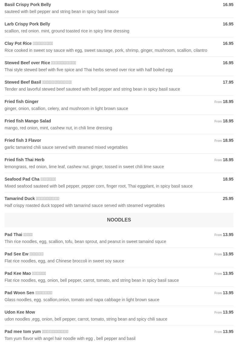238x343 pixels.
Task: Open the Fried fish Thai Herb item
Action: tap(25, 160)
